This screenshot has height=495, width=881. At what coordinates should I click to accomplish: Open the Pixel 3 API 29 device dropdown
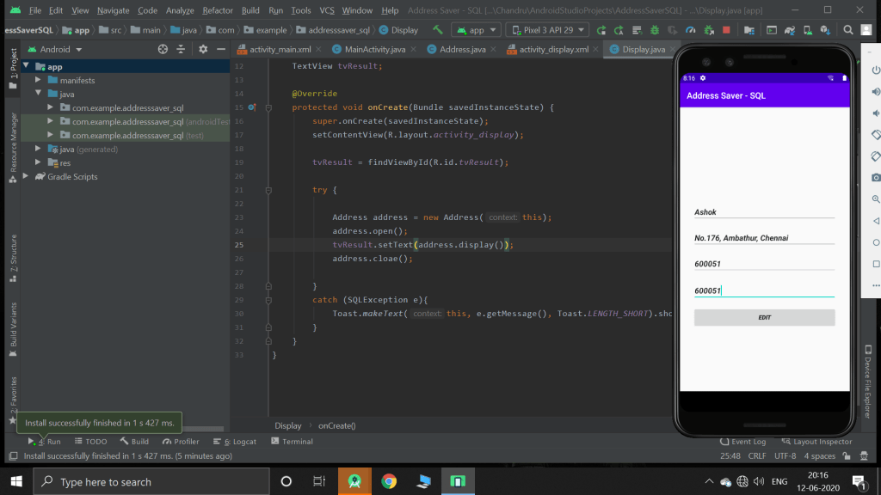click(x=547, y=30)
